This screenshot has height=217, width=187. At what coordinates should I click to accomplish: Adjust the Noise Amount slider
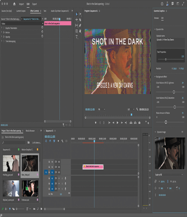pos(166,122)
